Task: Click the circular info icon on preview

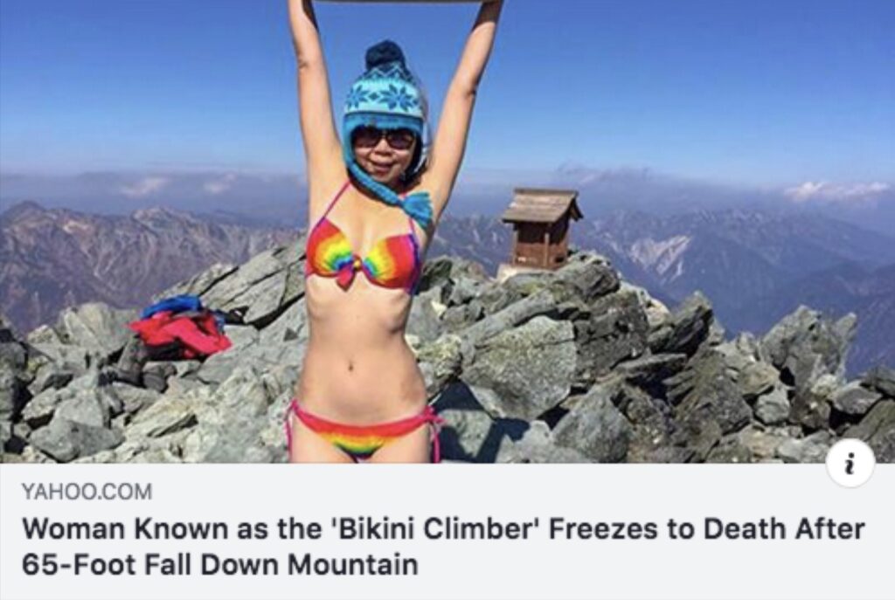Action: click(850, 465)
